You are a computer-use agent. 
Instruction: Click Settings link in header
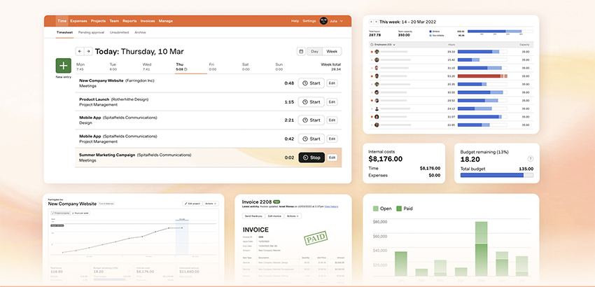pos(309,21)
